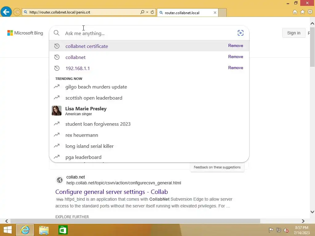This screenshot has height=236, width=315.
Task: Choose the rex heuermann trending suggestion
Action: [149, 135]
